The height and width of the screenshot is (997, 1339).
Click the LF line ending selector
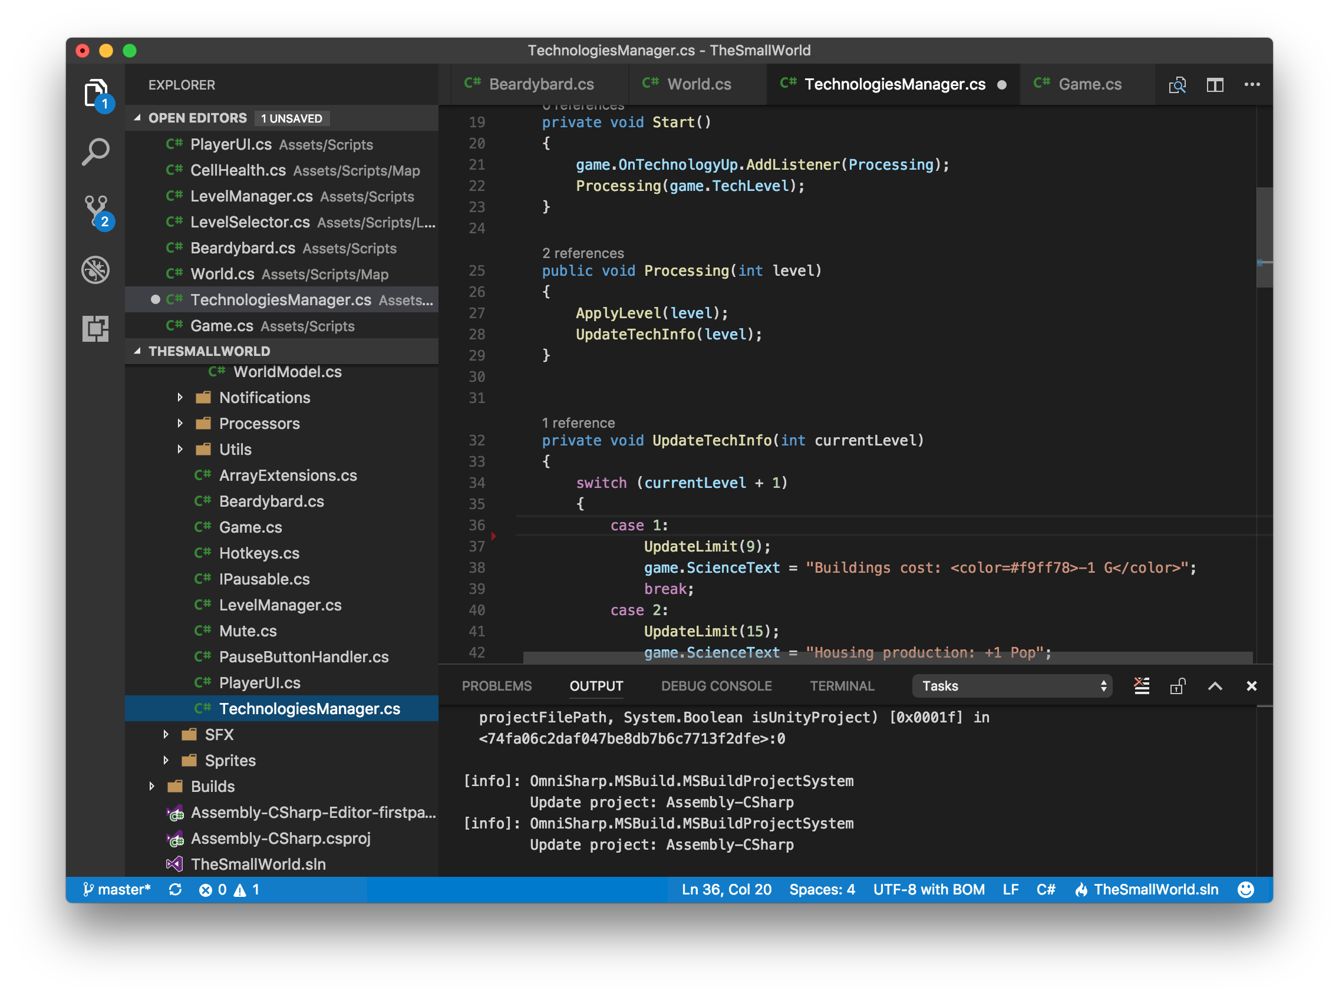[1011, 890]
